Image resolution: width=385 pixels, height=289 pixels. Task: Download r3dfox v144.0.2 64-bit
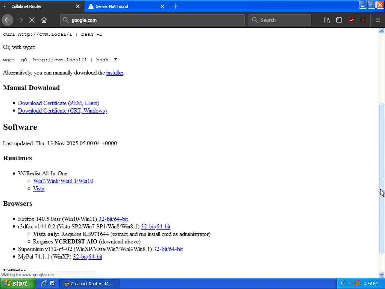(163, 227)
